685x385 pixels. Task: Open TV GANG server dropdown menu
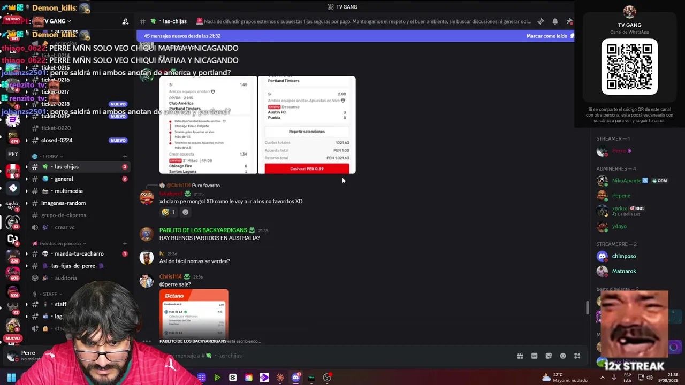point(56,21)
